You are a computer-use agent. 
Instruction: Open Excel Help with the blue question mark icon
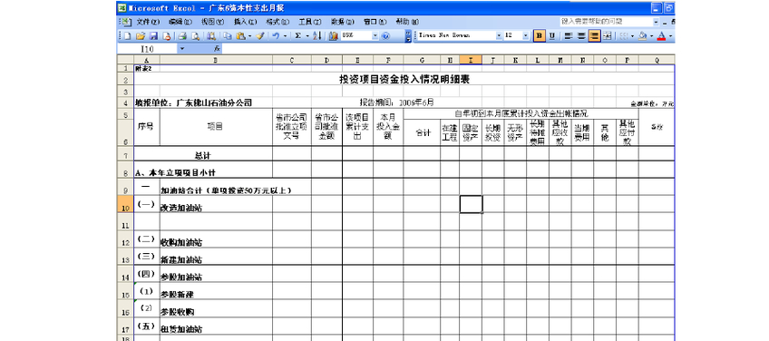pyautogui.click(x=385, y=35)
